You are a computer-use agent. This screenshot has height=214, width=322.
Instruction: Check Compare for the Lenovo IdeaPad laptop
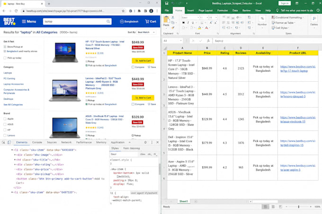coord(133,104)
